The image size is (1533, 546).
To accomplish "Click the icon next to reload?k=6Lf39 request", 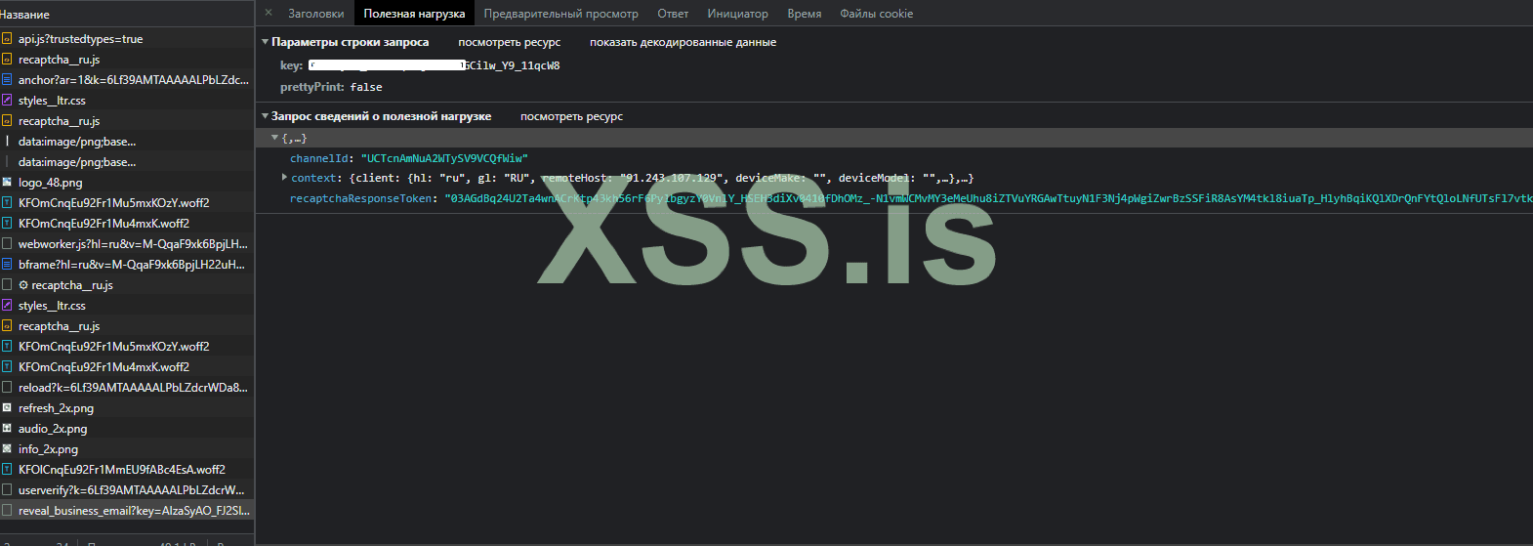I will coord(7,388).
